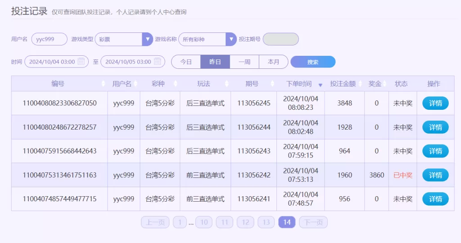
Task: Jump to page 13
Action: (x=266, y=222)
